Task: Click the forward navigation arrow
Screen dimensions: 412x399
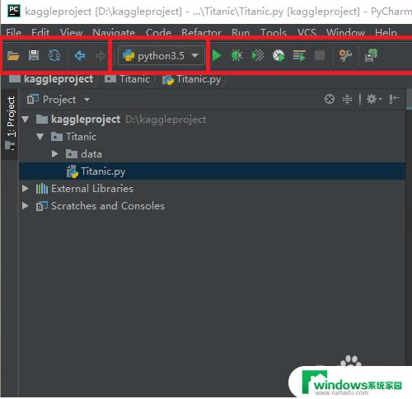Action: pyautogui.click(x=101, y=56)
